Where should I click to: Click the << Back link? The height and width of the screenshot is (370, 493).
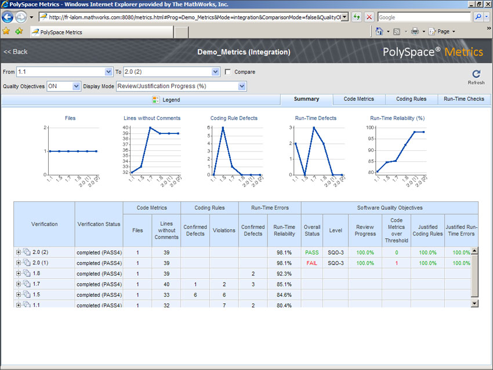pyautogui.click(x=16, y=52)
